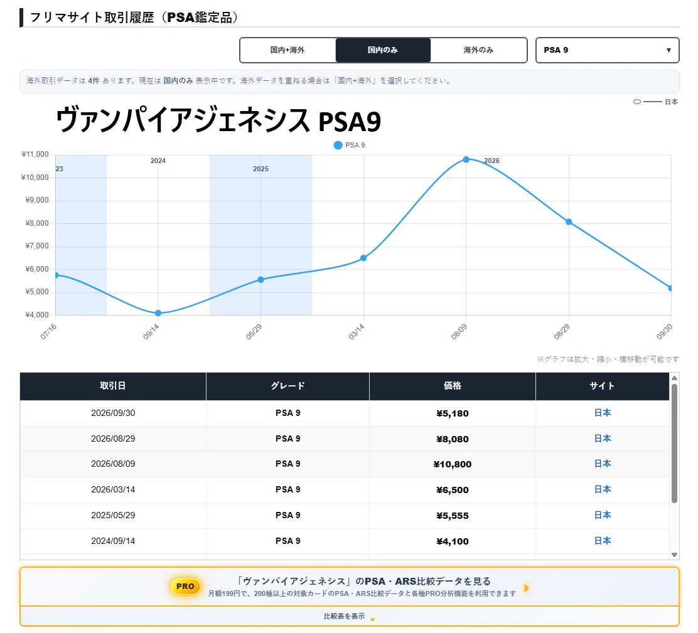
Task: Click the ¥11,000 y-axis label
Action: 35,154
